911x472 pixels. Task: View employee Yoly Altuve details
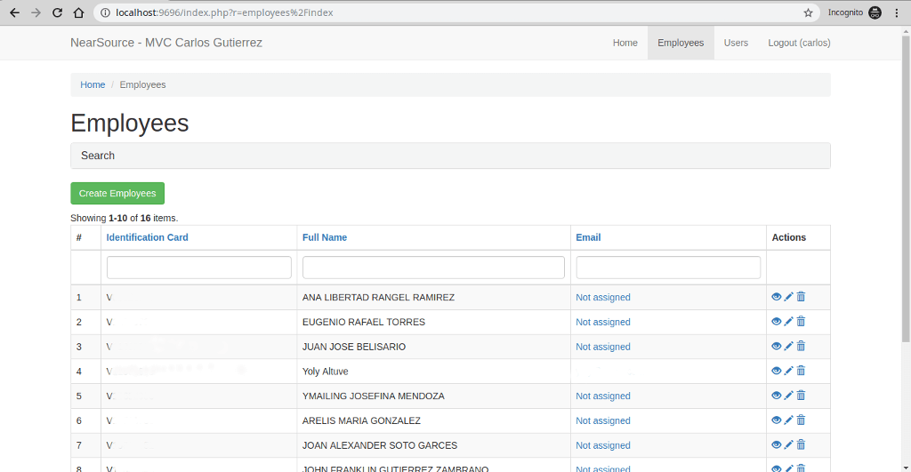pyautogui.click(x=776, y=371)
